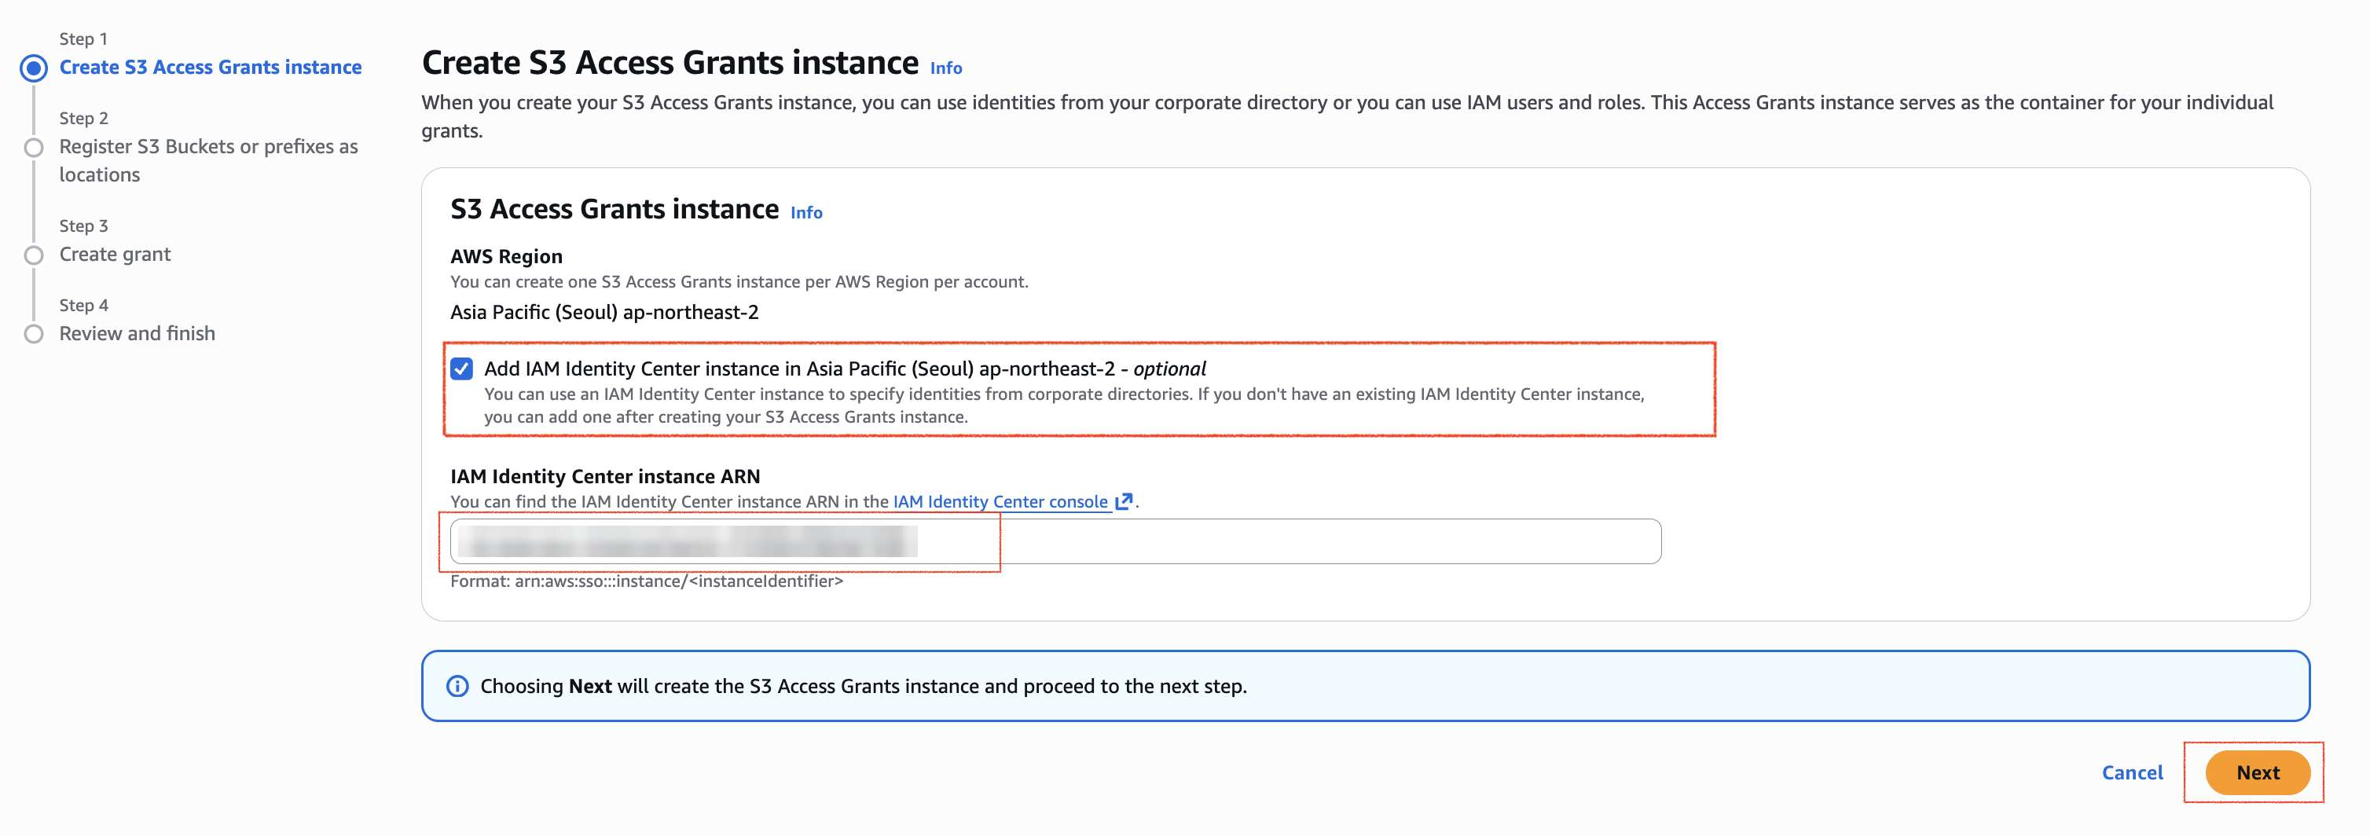Click the AWS Region label
This screenshot has width=2370, height=836.
pyautogui.click(x=506, y=257)
